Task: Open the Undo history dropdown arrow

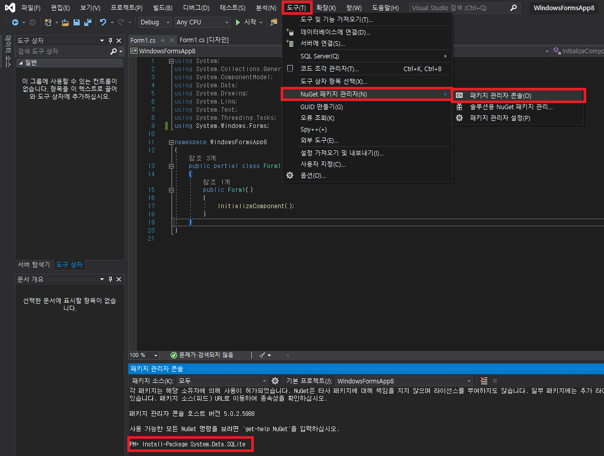Action: [112, 22]
